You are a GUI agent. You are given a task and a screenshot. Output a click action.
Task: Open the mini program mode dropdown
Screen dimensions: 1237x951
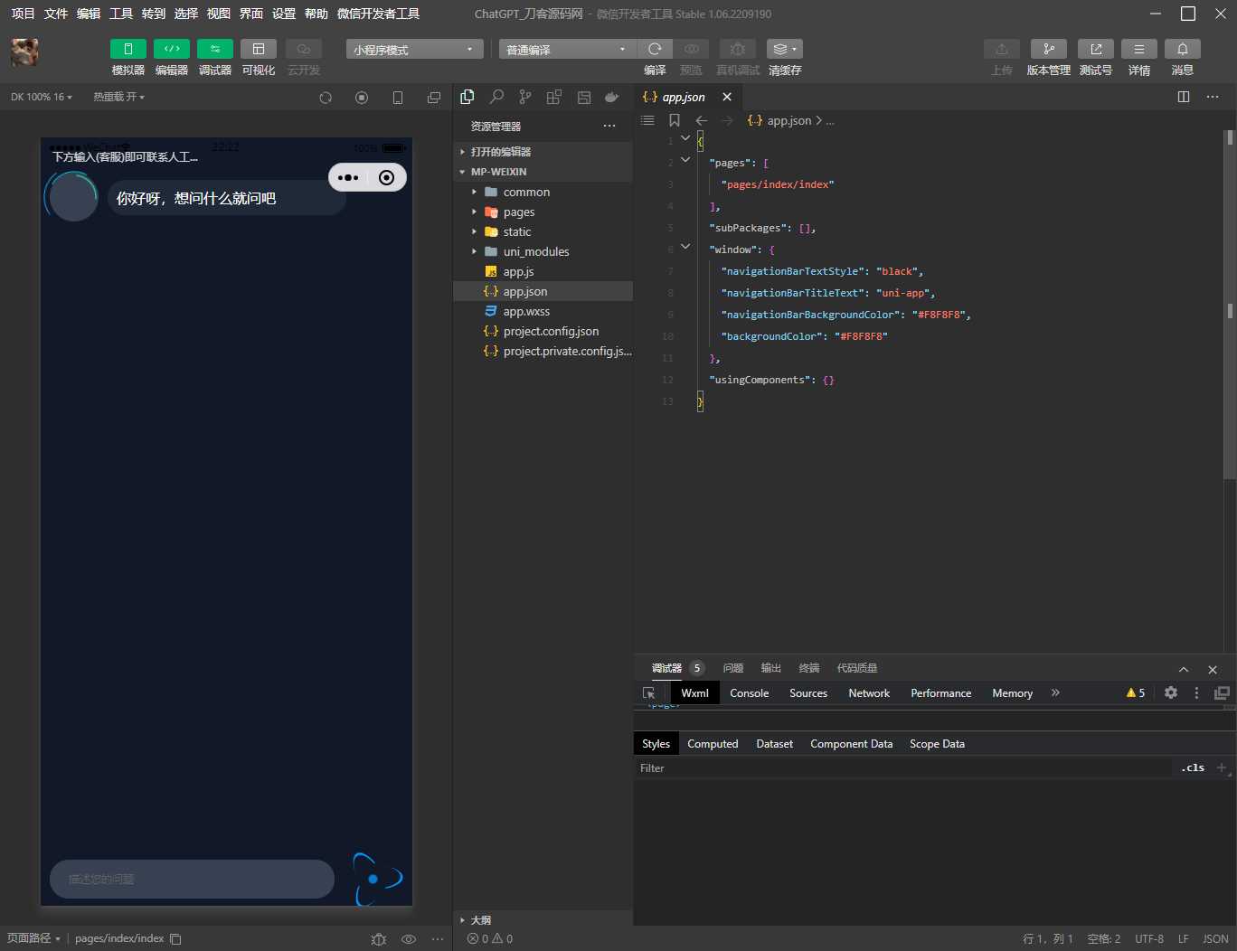[x=414, y=49]
